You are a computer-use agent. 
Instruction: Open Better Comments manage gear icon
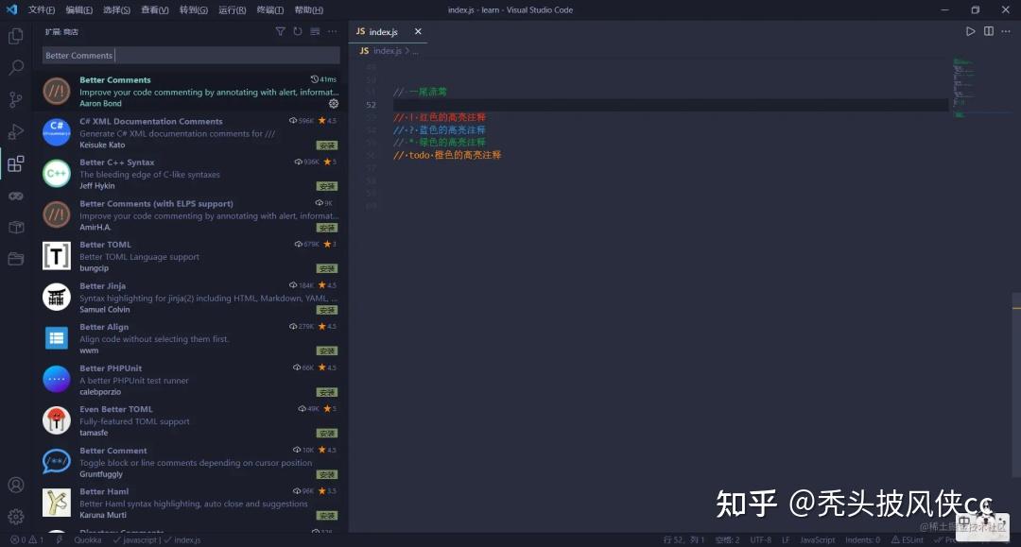334,103
